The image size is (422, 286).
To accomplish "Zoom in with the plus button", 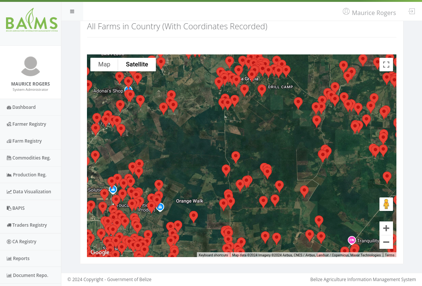I will tap(386, 228).
